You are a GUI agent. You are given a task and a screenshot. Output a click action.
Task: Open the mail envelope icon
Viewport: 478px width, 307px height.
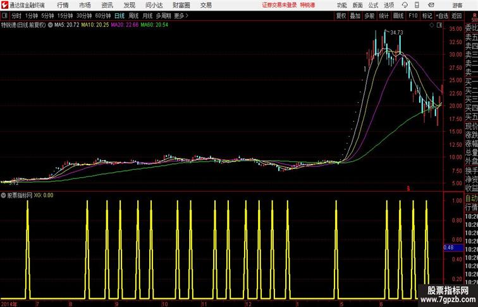pos(431,5)
